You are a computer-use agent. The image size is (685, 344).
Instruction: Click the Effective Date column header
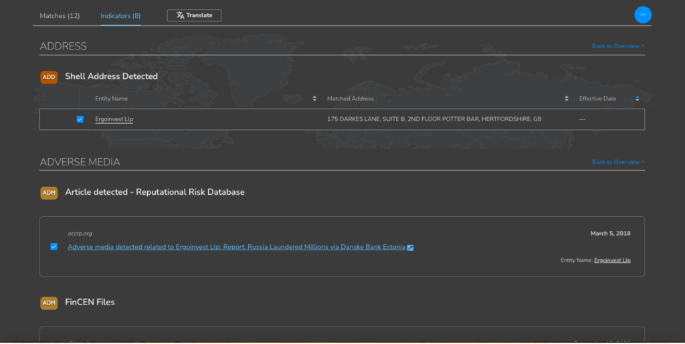pos(597,99)
